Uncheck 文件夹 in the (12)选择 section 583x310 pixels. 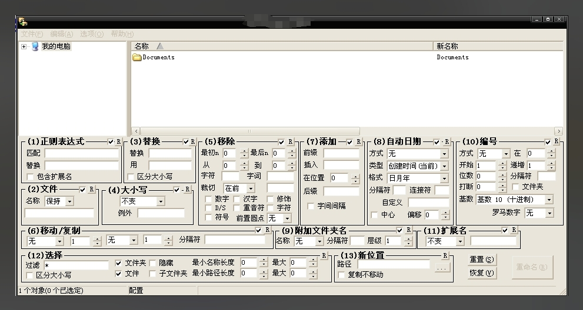coord(118,263)
